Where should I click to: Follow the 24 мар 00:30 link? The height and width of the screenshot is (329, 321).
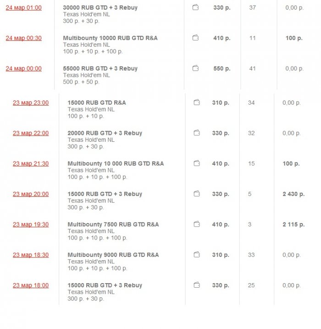[23, 38]
